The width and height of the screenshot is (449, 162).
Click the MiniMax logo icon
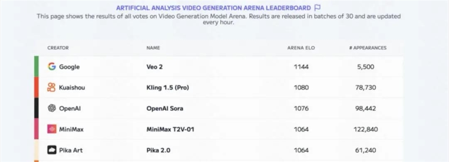click(52, 129)
